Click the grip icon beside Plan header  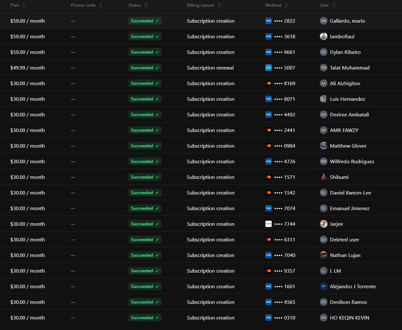24,5
